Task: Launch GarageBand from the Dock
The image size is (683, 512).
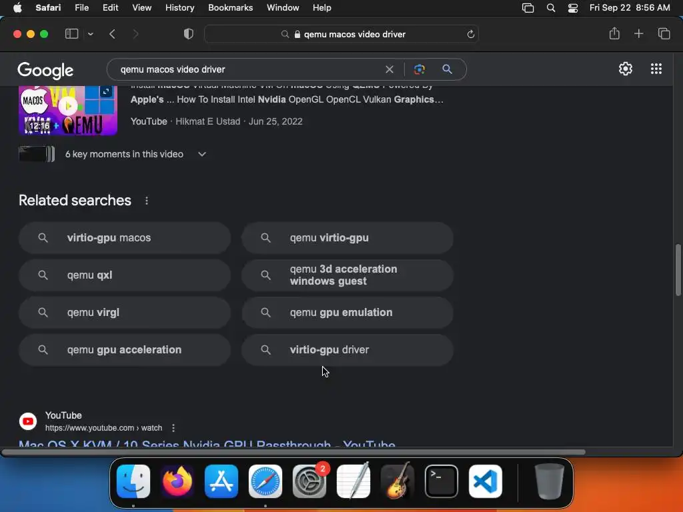Action: pyautogui.click(x=398, y=481)
